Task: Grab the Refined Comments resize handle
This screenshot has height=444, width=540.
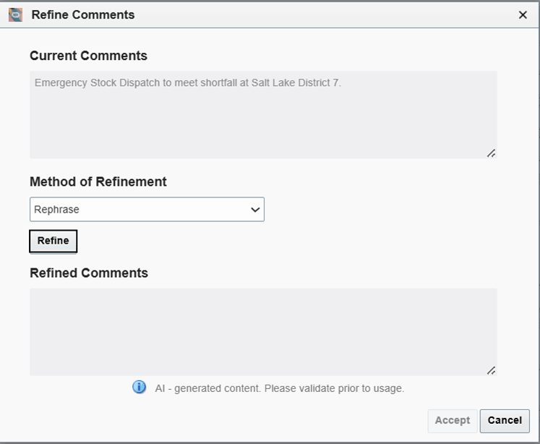Action: 491,371
